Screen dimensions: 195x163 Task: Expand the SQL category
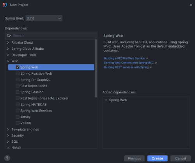pyautogui.click(x=8, y=142)
